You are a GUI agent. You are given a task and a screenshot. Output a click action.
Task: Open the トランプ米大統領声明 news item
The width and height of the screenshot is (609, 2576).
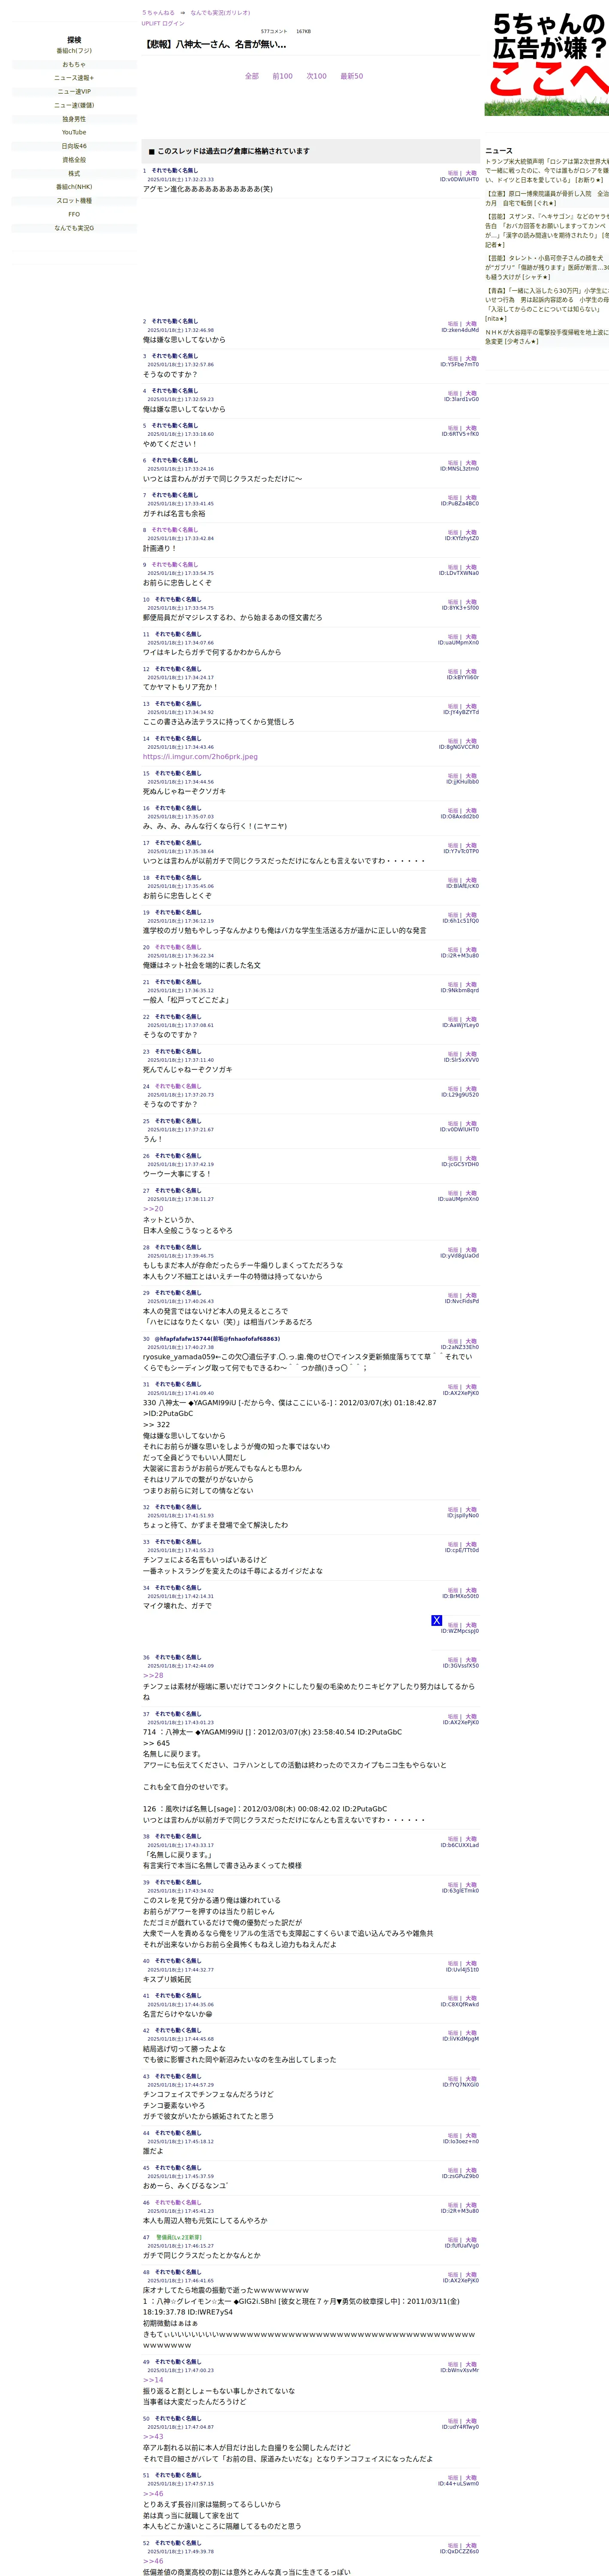click(x=547, y=170)
